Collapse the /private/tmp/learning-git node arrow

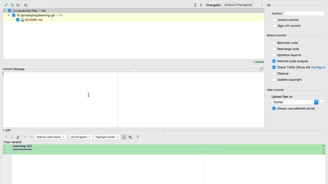point(9,15)
